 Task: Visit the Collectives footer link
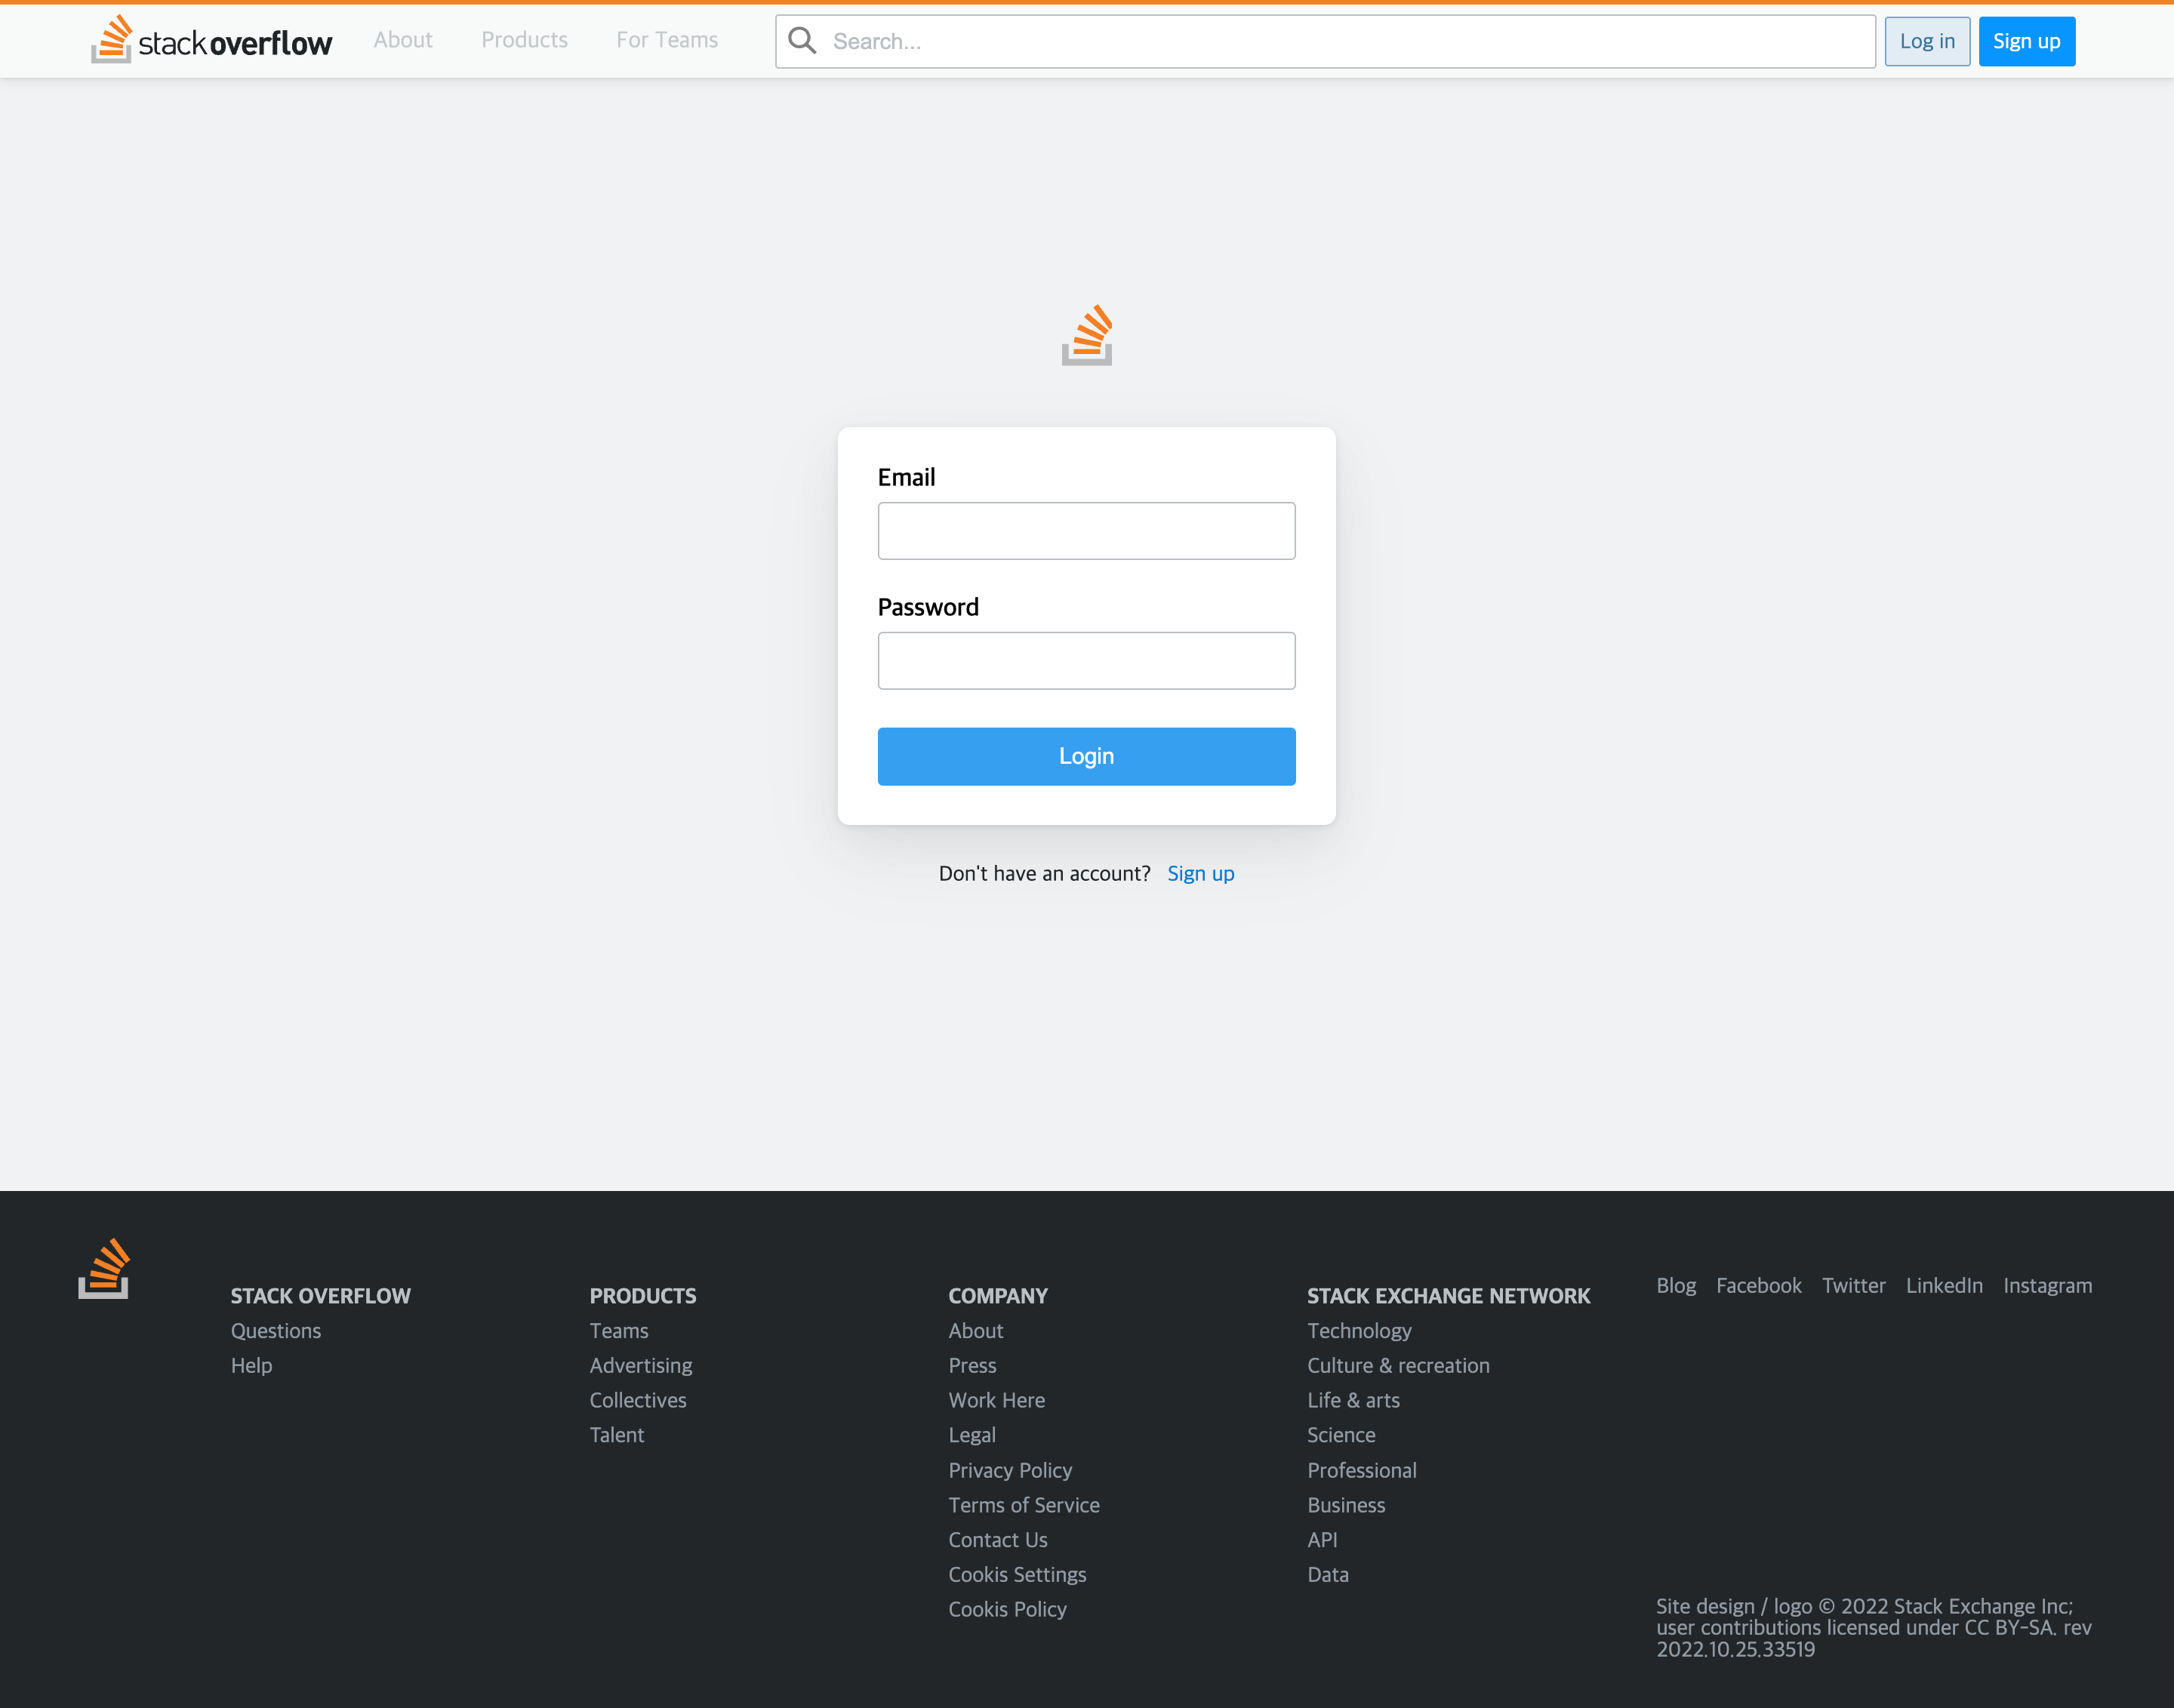(x=638, y=1400)
